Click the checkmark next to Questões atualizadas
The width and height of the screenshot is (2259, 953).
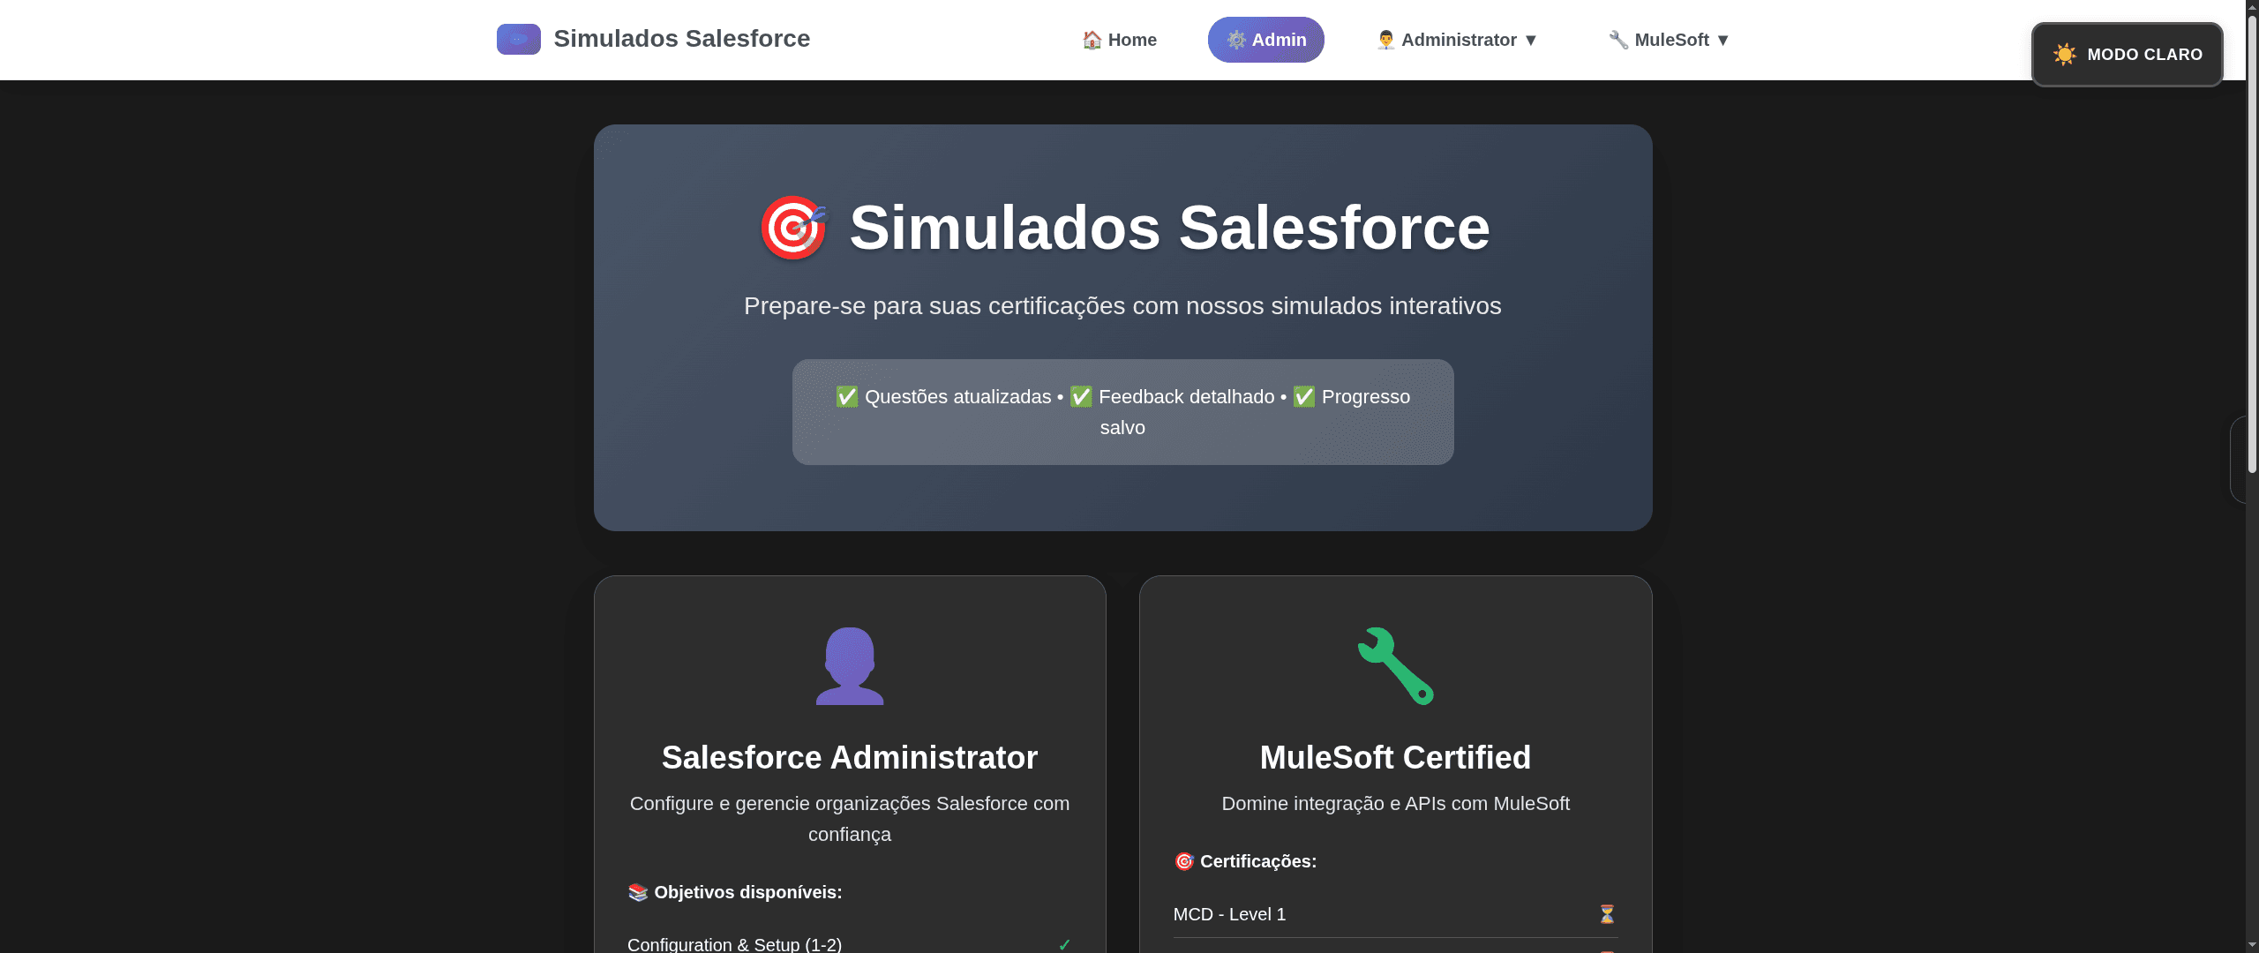point(846,396)
